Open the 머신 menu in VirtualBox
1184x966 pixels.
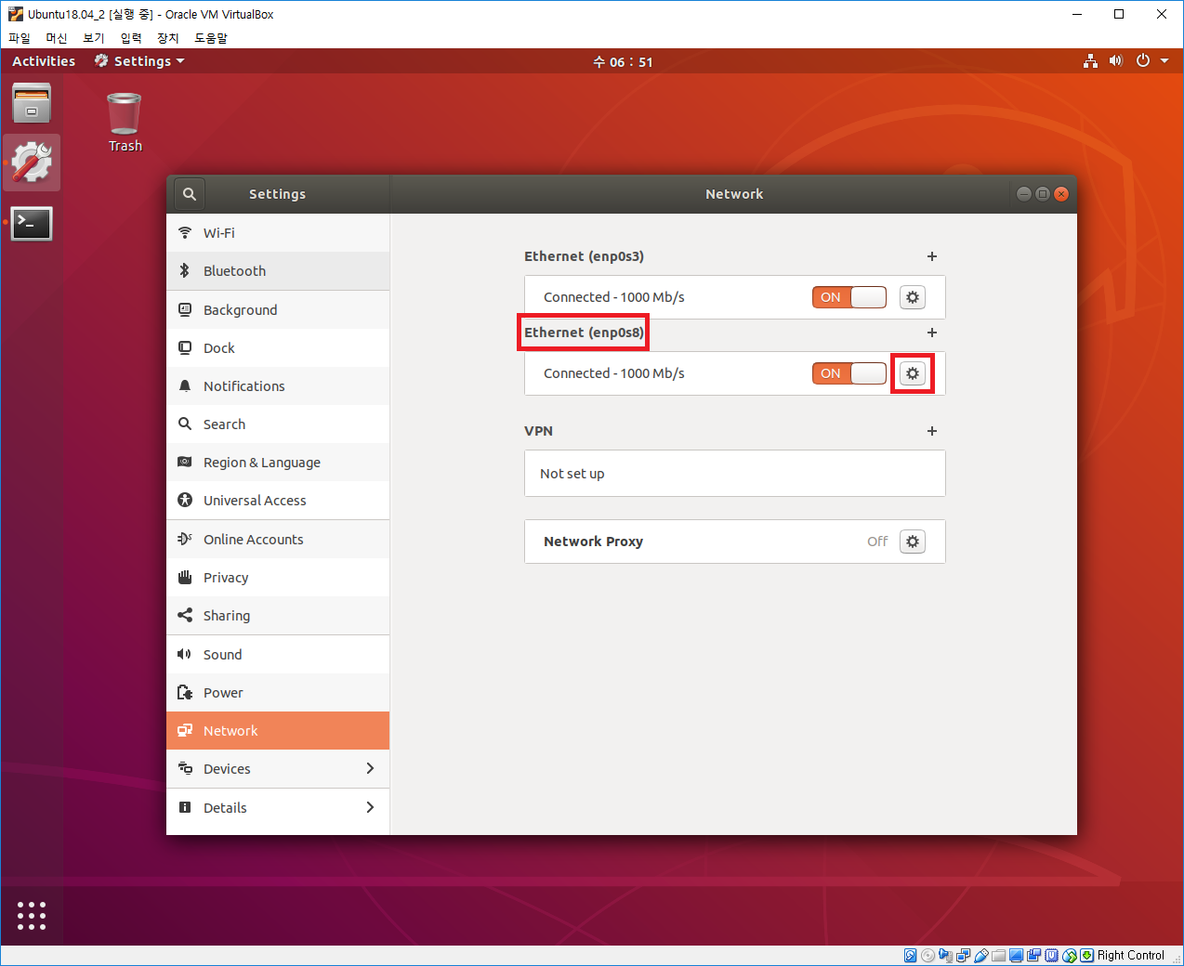[x=57, y=38]
